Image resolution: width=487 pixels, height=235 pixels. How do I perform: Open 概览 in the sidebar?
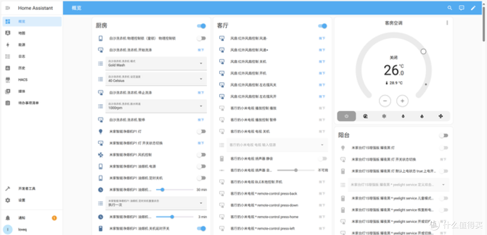[x=32, y=22]
